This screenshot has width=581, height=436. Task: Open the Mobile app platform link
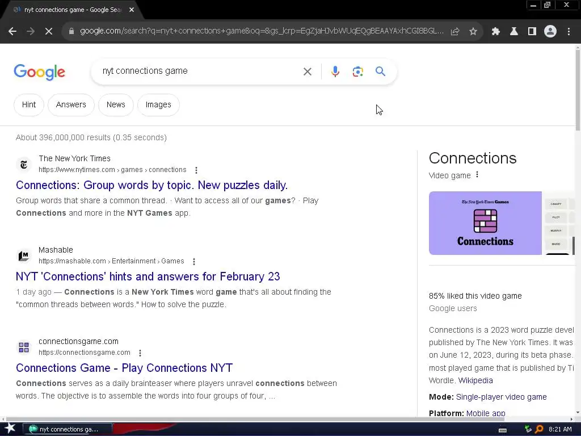click(486, 413)
